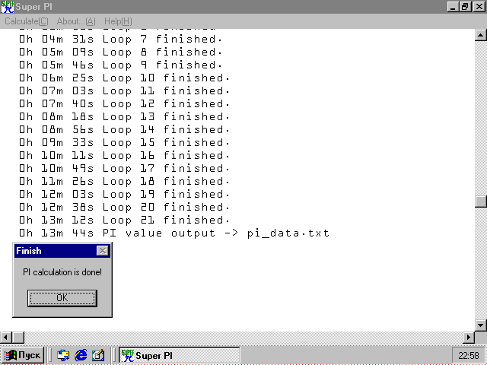
Task: Click the horizontal scrollbar left arrow
Action: pos(6,337)
